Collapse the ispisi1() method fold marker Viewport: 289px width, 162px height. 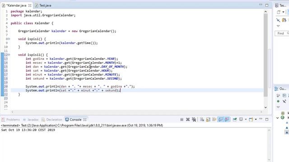click(9, 55)
